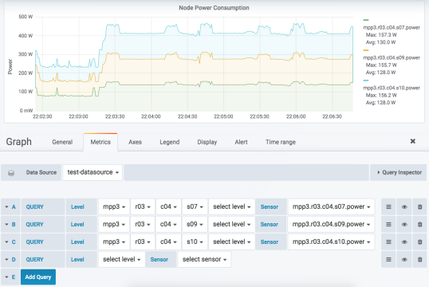Open the hamburger menu for query A
This screenshot has height=287, width=429.
pos(388,206)
